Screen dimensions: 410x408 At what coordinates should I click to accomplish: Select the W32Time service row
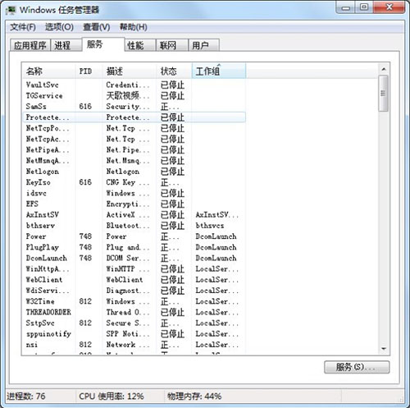click(134, 301)
